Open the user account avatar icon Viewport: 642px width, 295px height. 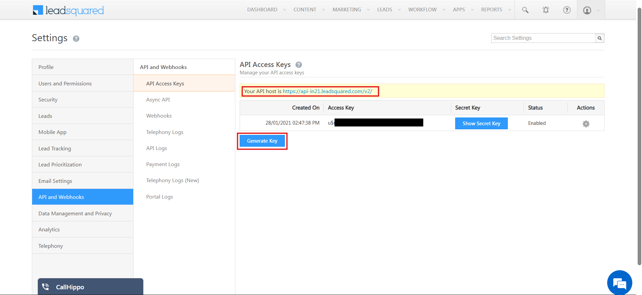[587, 10]
